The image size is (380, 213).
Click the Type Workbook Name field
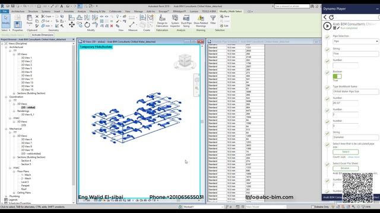(356, 92)
